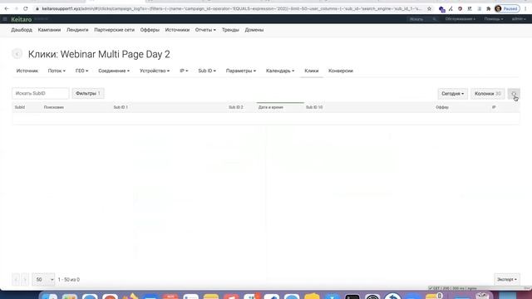Click into the Искать SubID search field

[41, 93]
